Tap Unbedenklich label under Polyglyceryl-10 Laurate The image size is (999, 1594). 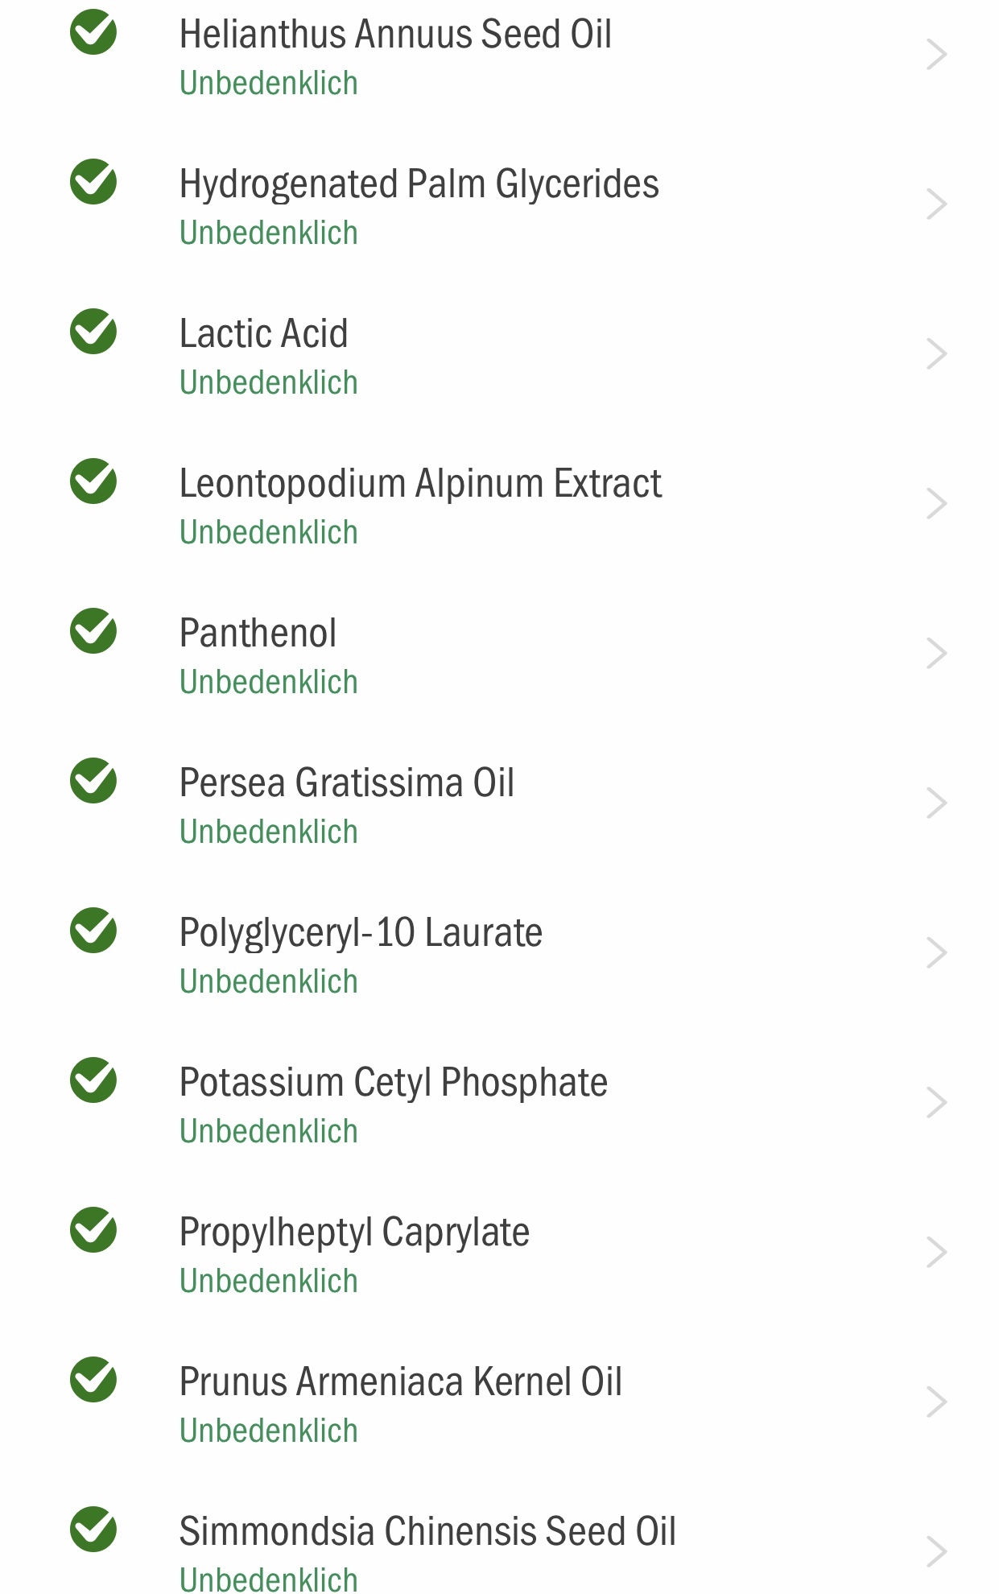click(269, 982)
